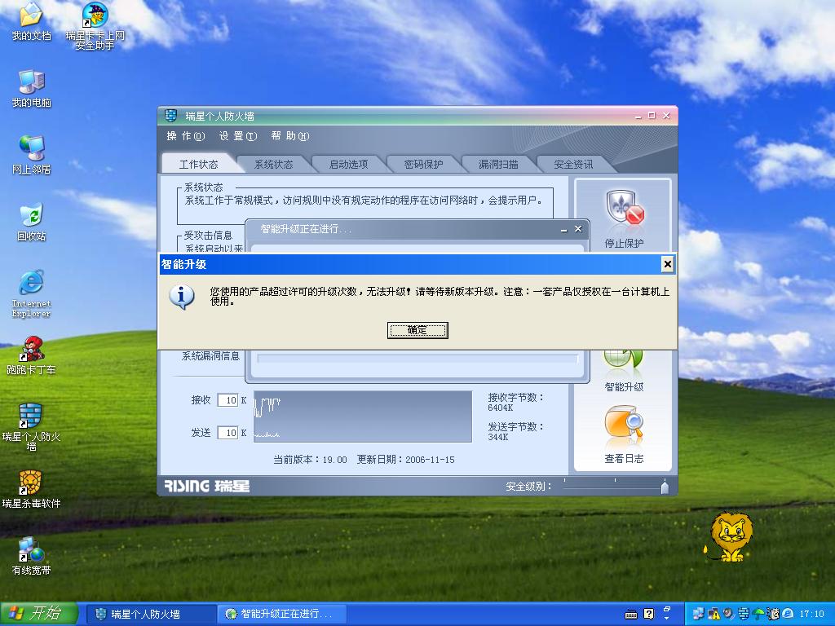Switch to the 密码保护 tab
Viewport: 835px width, 626px height.
(424, 165)
